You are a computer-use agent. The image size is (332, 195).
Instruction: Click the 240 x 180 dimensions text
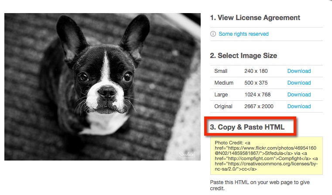click(256, 71)
